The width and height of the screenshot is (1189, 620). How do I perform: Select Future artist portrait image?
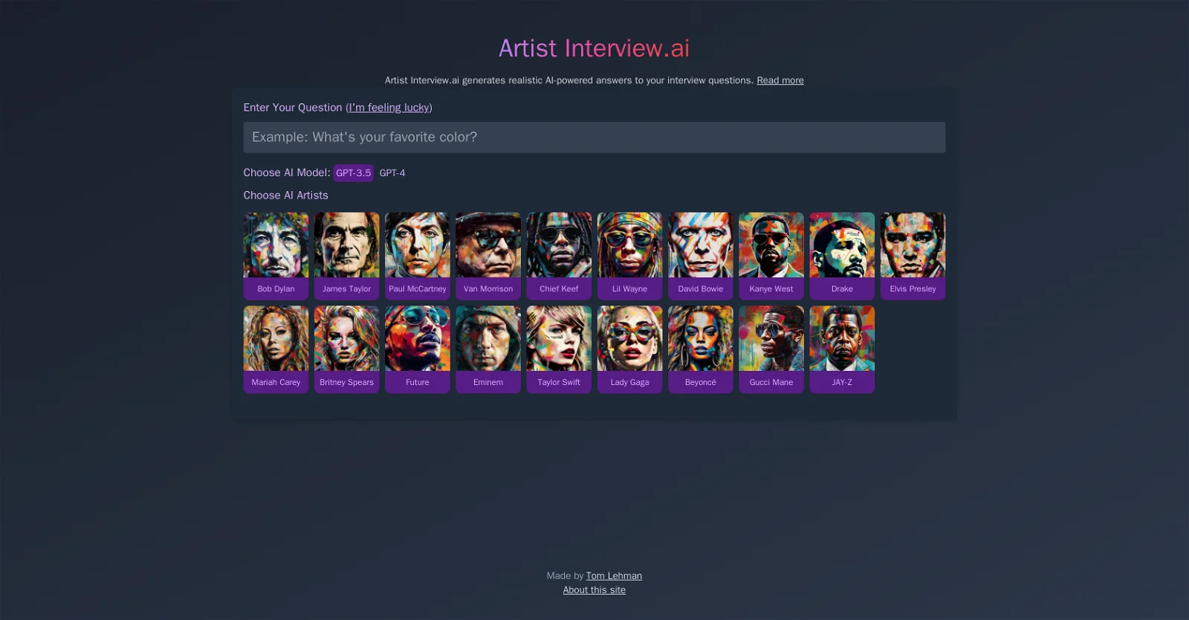(x=418, y=338)
